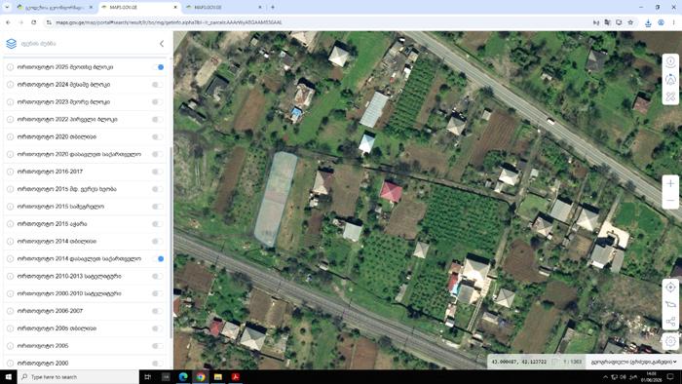Open the Chrome profile icon

(x=662, y=22)
